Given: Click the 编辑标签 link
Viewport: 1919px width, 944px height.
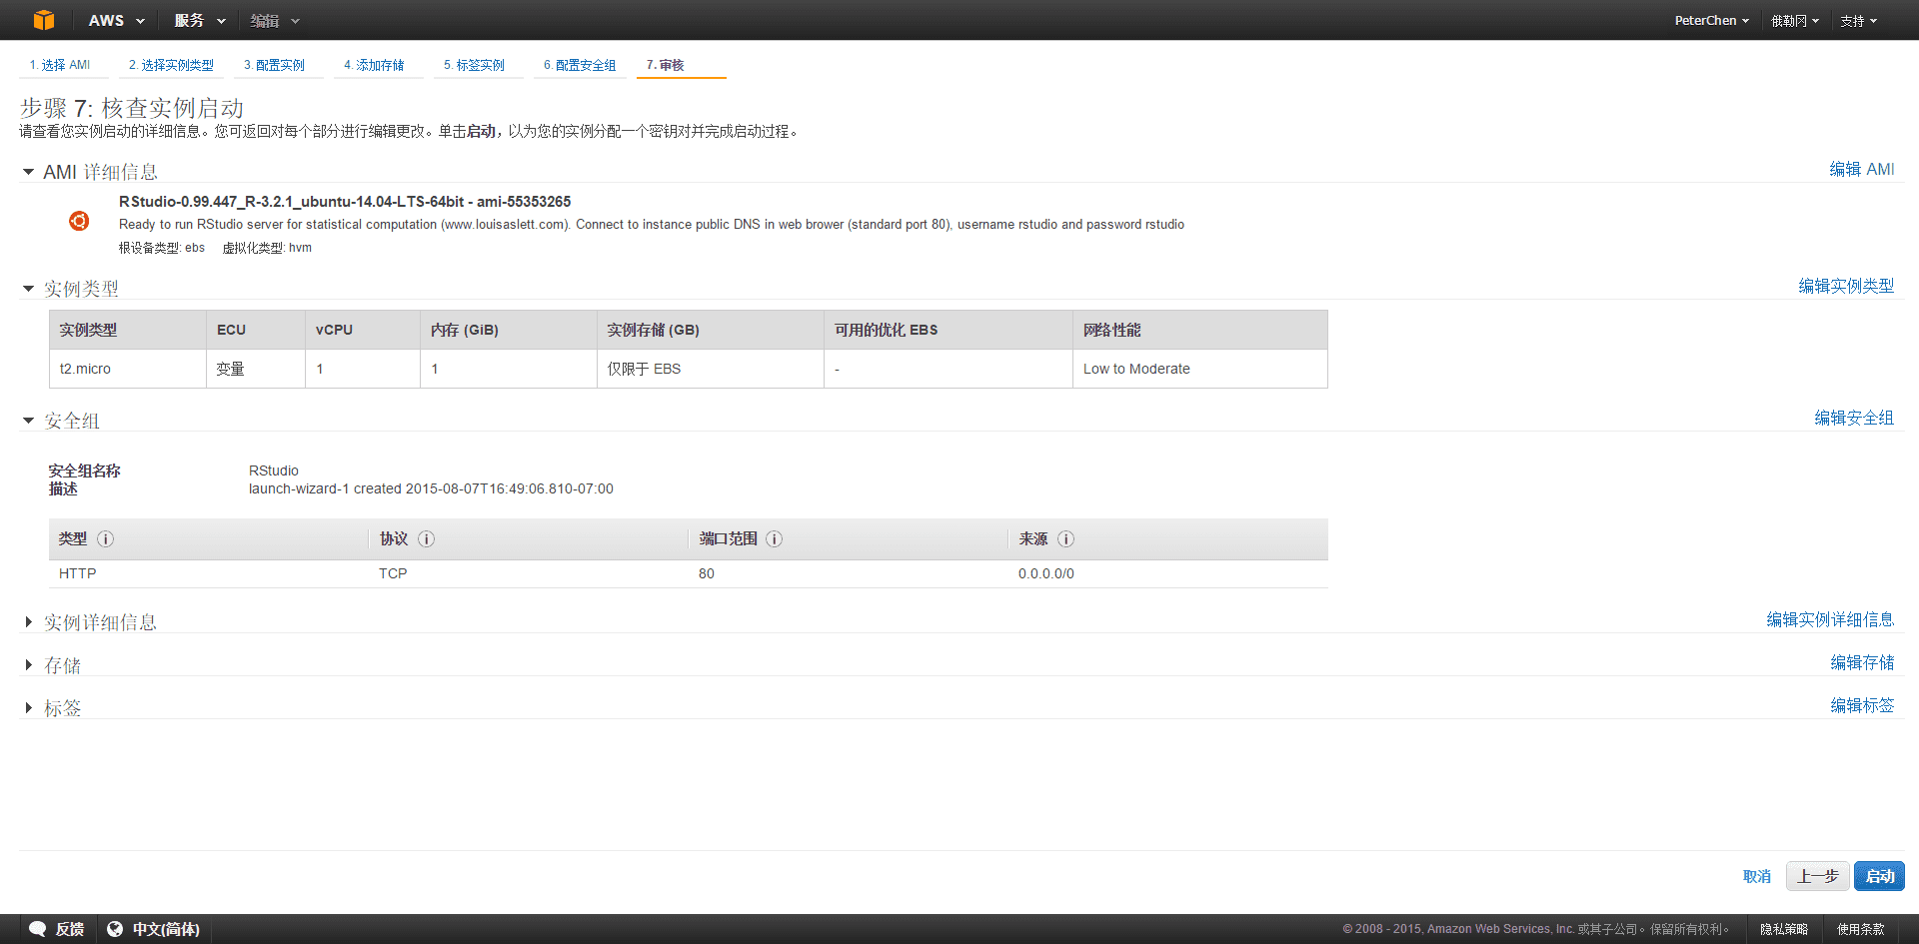Looking at the screenshot, I should [1862, 705].
